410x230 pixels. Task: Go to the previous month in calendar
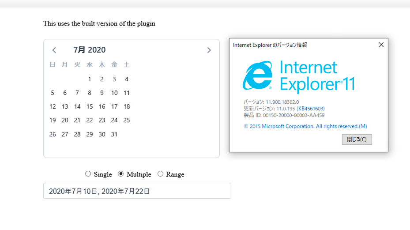click(x=54, y=50)
